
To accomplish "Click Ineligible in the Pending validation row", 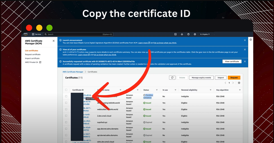I will (185, 96).
